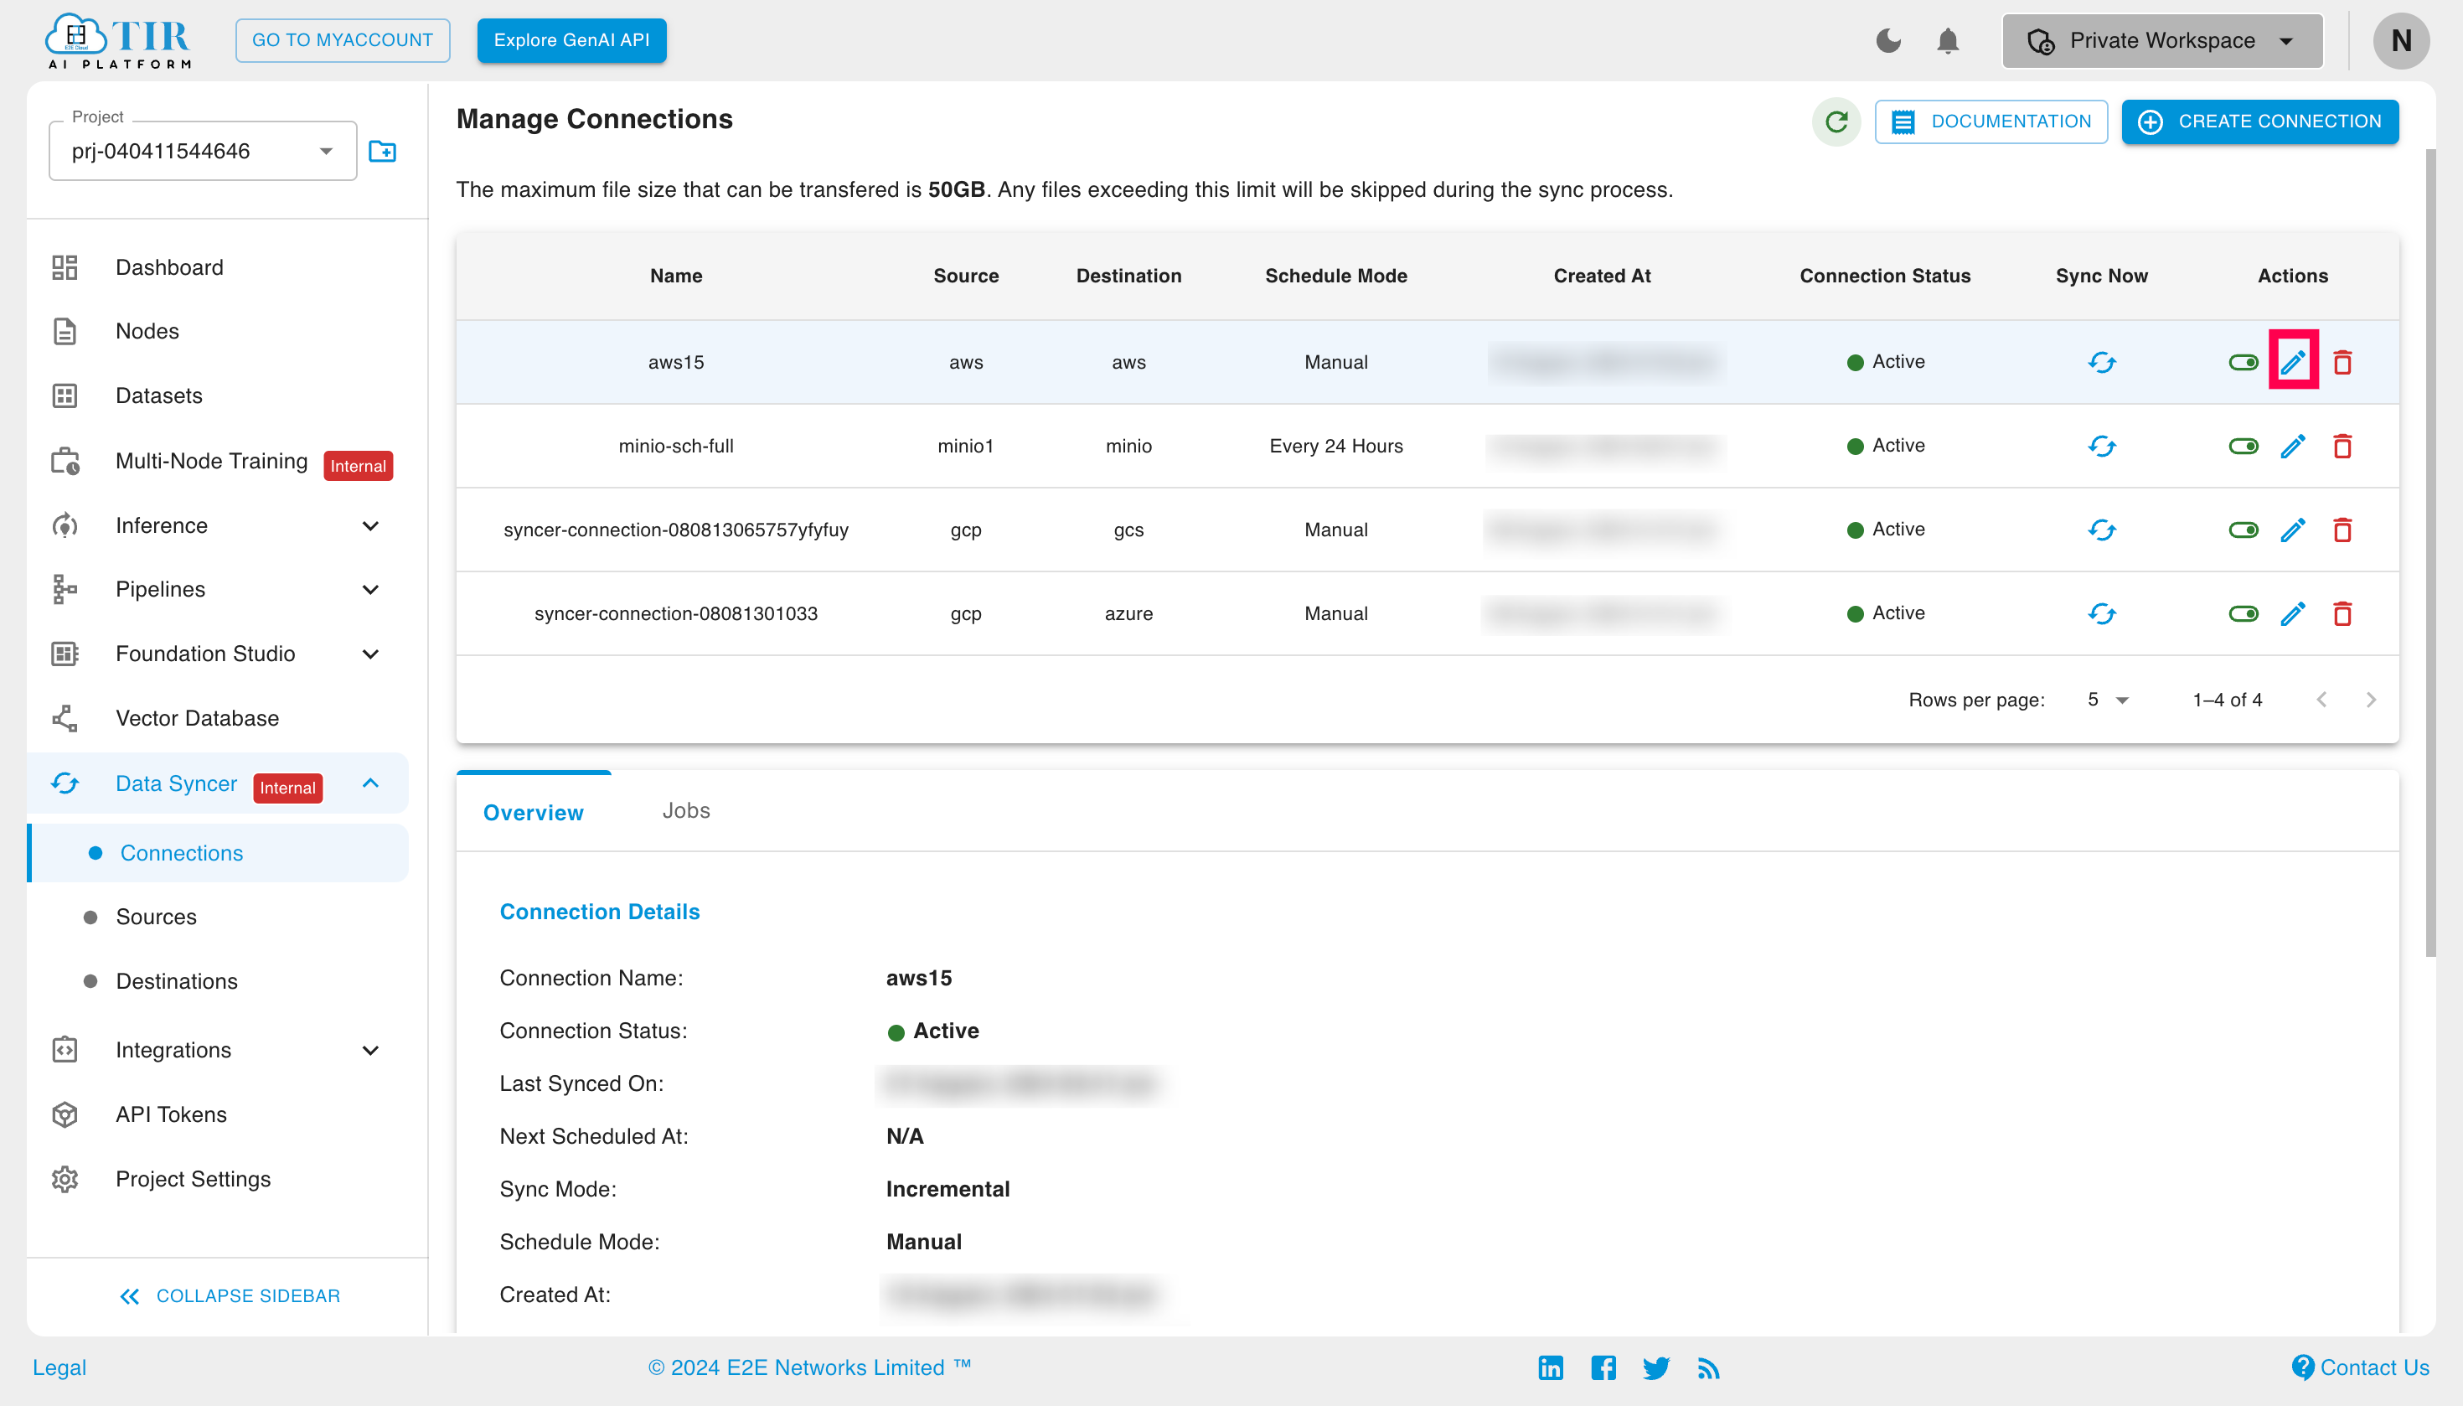Open Multi-Node Training page
This screenshot has width=2463, height=1406.
point(211,461)
